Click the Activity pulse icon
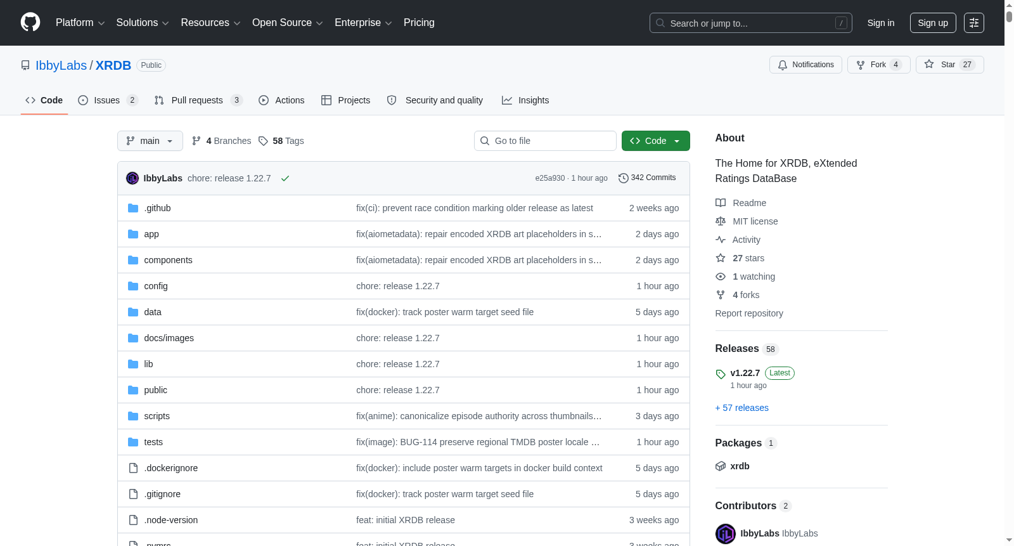1014x546 pixels. (x=721, y=240)
